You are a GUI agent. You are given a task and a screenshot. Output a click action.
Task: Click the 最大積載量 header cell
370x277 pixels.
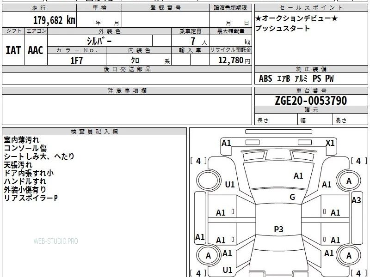click(230, 31)
